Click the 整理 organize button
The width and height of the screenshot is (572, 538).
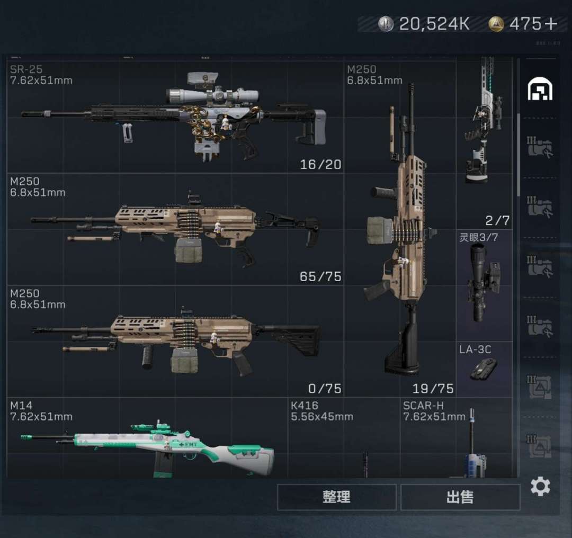337,497
